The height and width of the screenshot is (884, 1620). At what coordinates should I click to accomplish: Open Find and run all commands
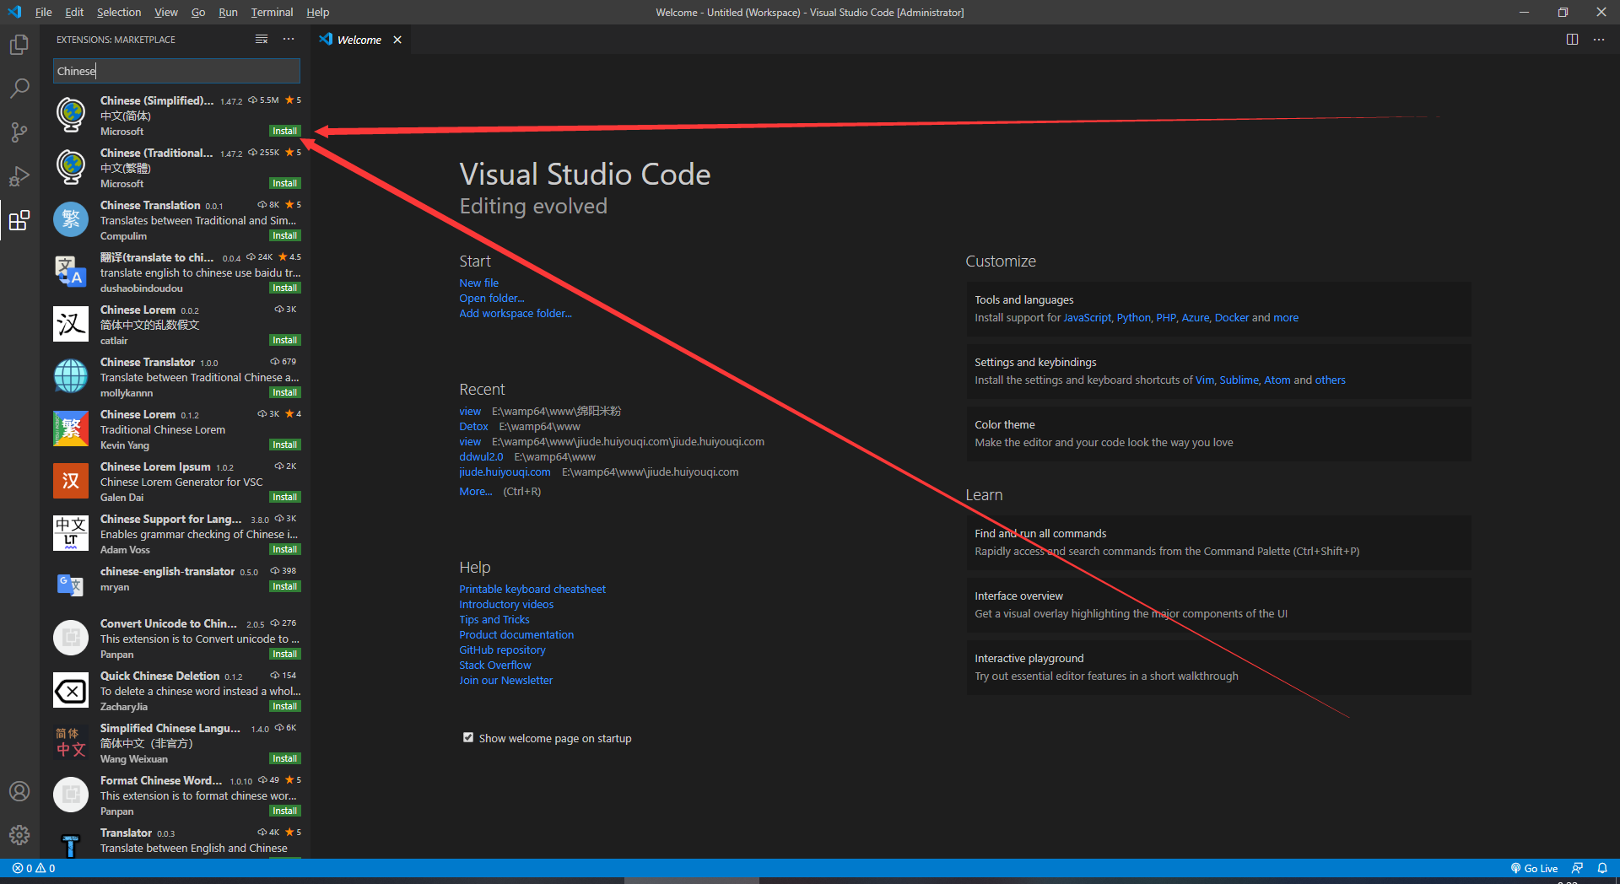pyautogui.click(x=1218, y=542)
